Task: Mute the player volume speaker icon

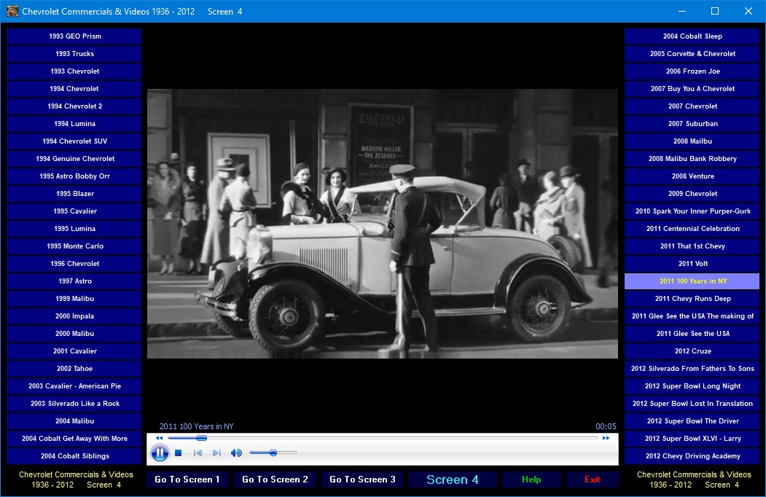Action: [x=236, y=453]
